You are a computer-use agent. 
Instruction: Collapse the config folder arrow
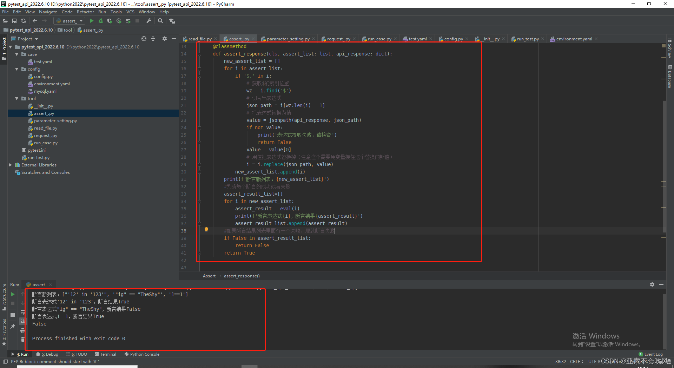coord(16,69)
